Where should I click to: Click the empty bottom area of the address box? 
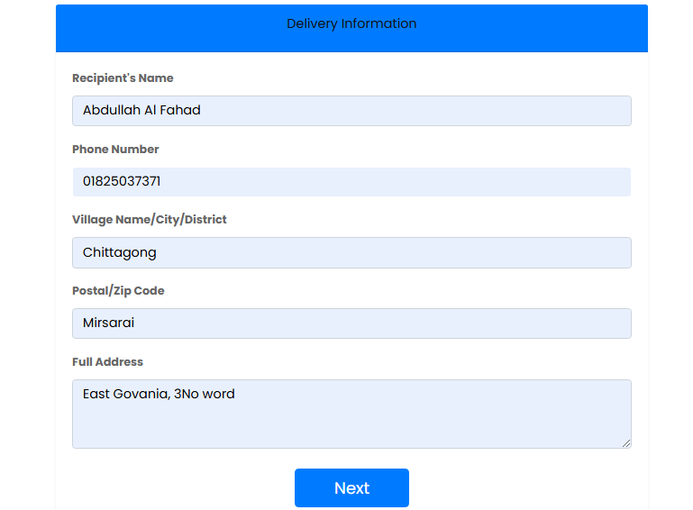click(351, 429)
